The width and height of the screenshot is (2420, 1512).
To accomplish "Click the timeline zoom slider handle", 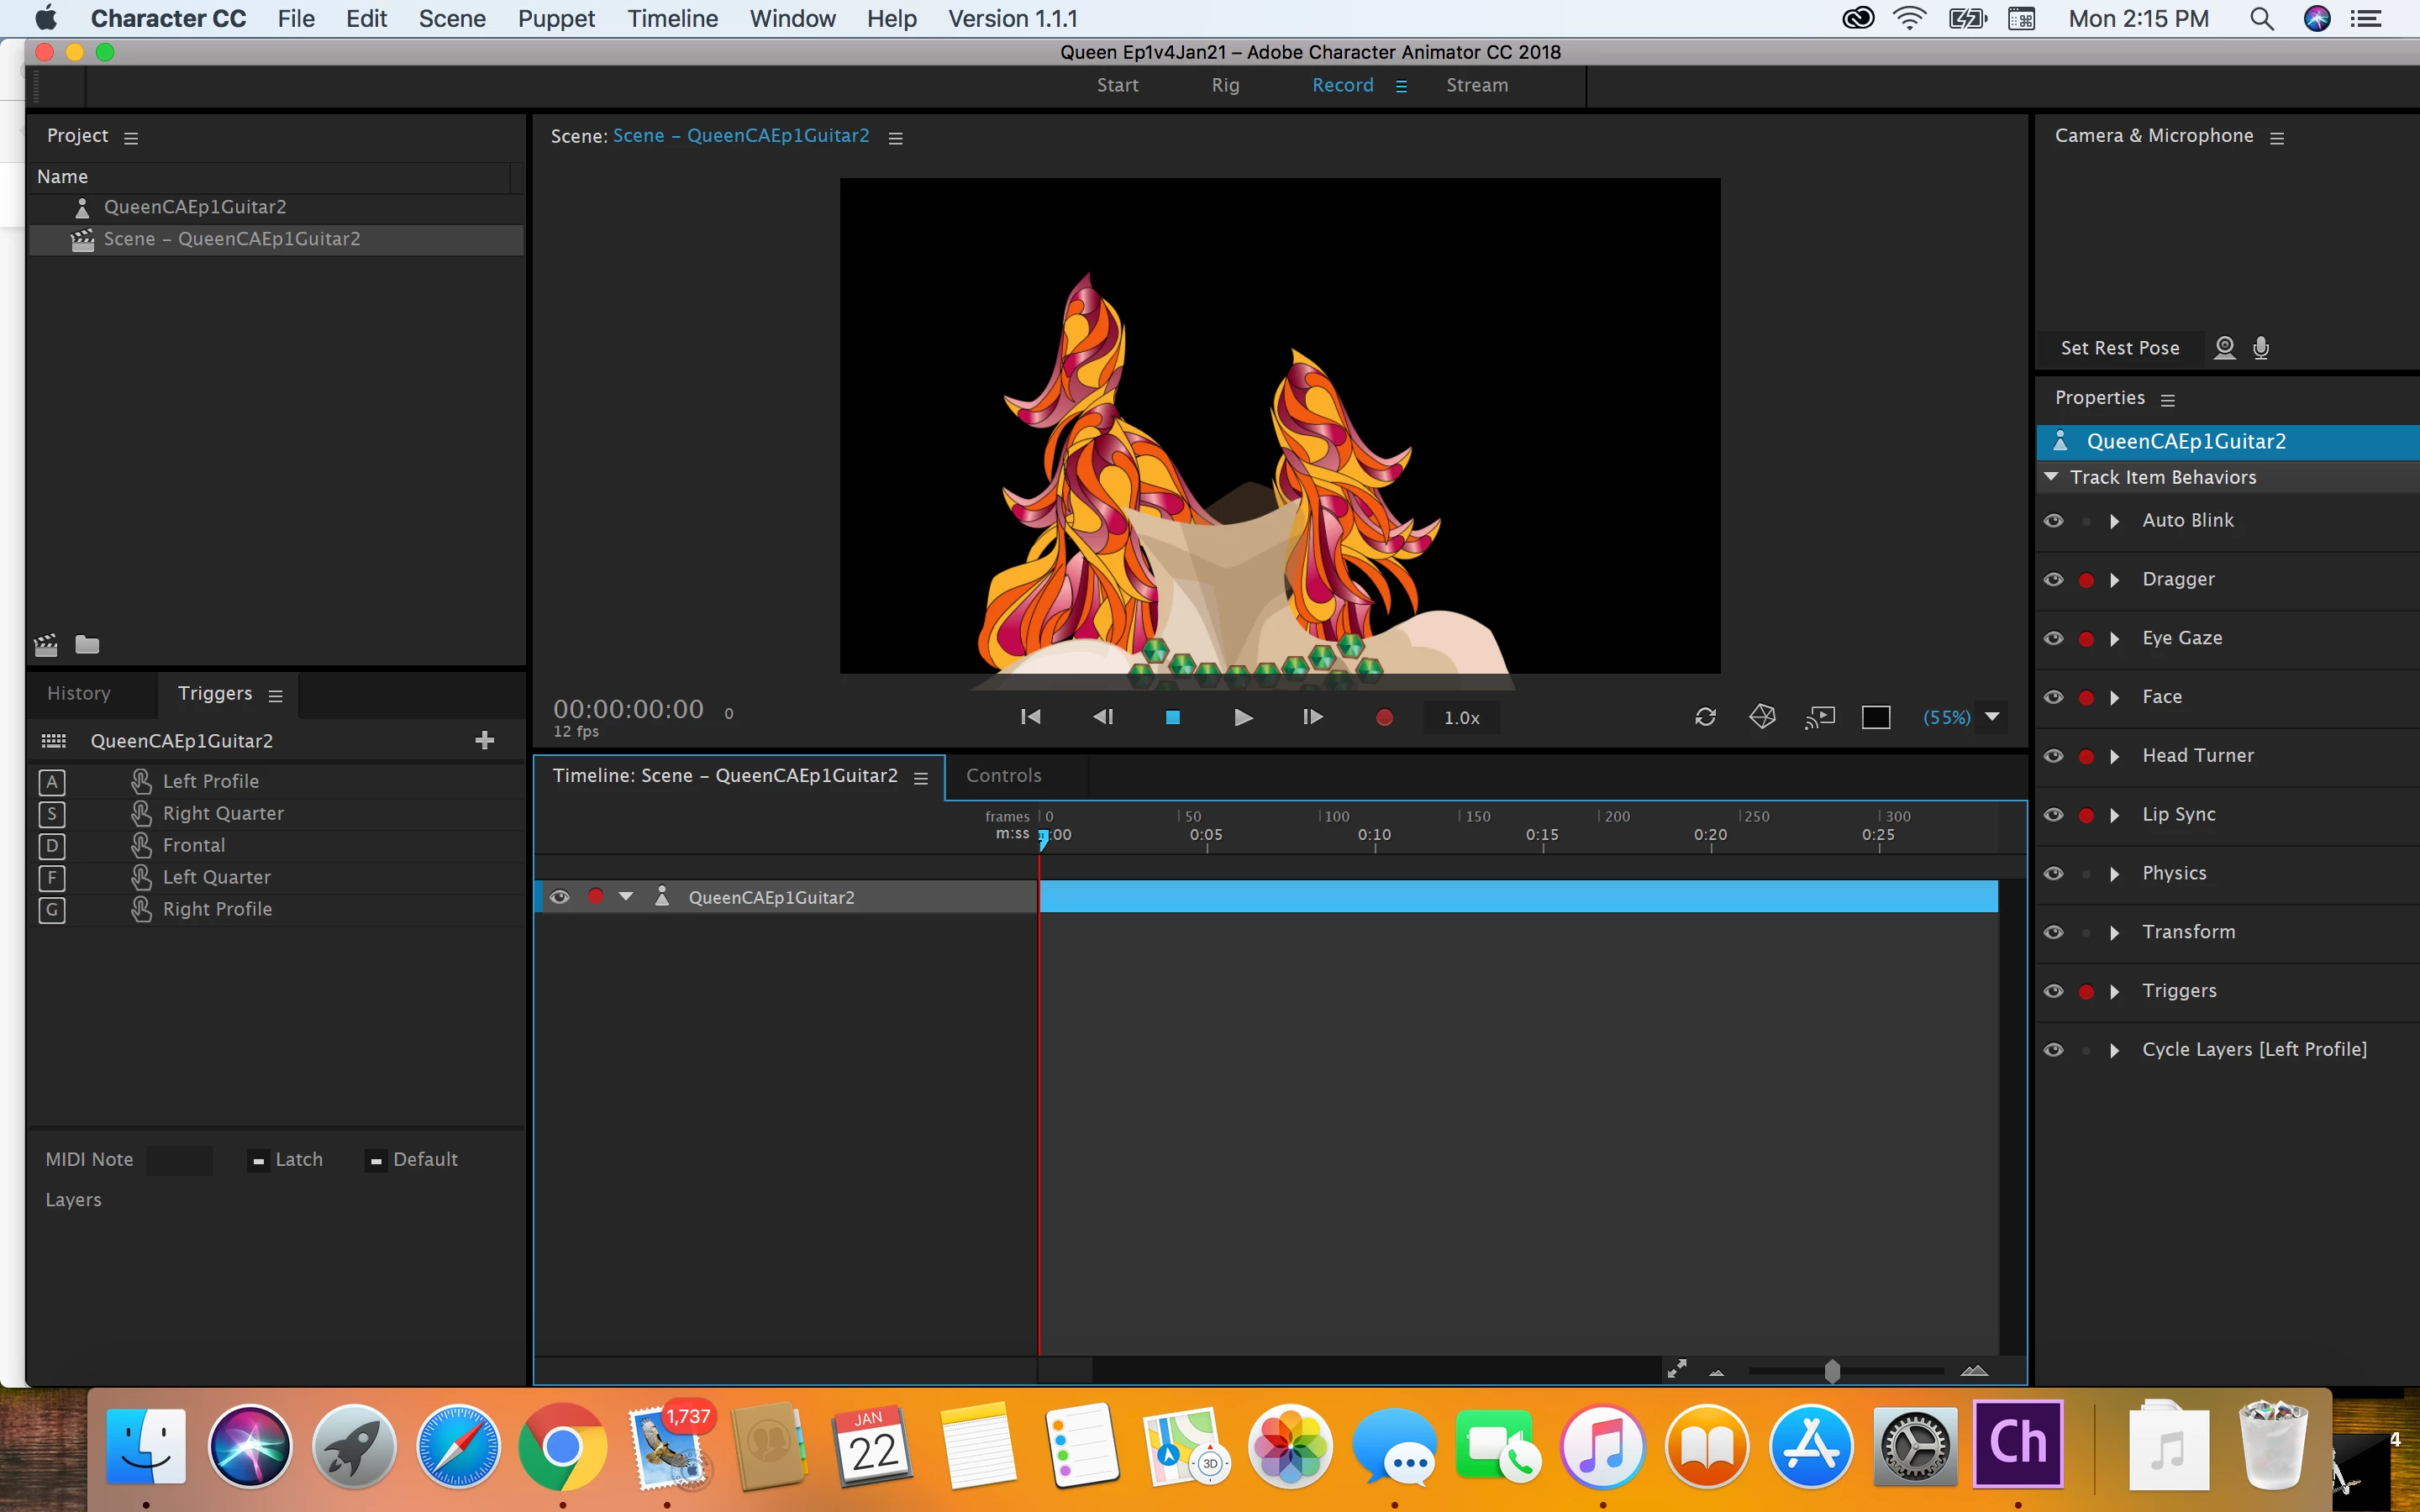I will point(1831,1371).
